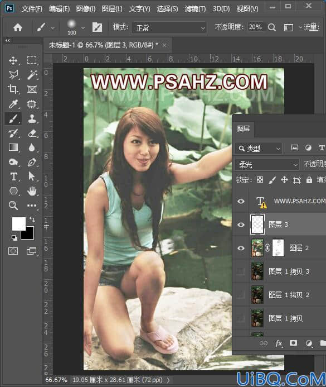Select the Pen tool
326x387 pixels.
tap(32, 162)
